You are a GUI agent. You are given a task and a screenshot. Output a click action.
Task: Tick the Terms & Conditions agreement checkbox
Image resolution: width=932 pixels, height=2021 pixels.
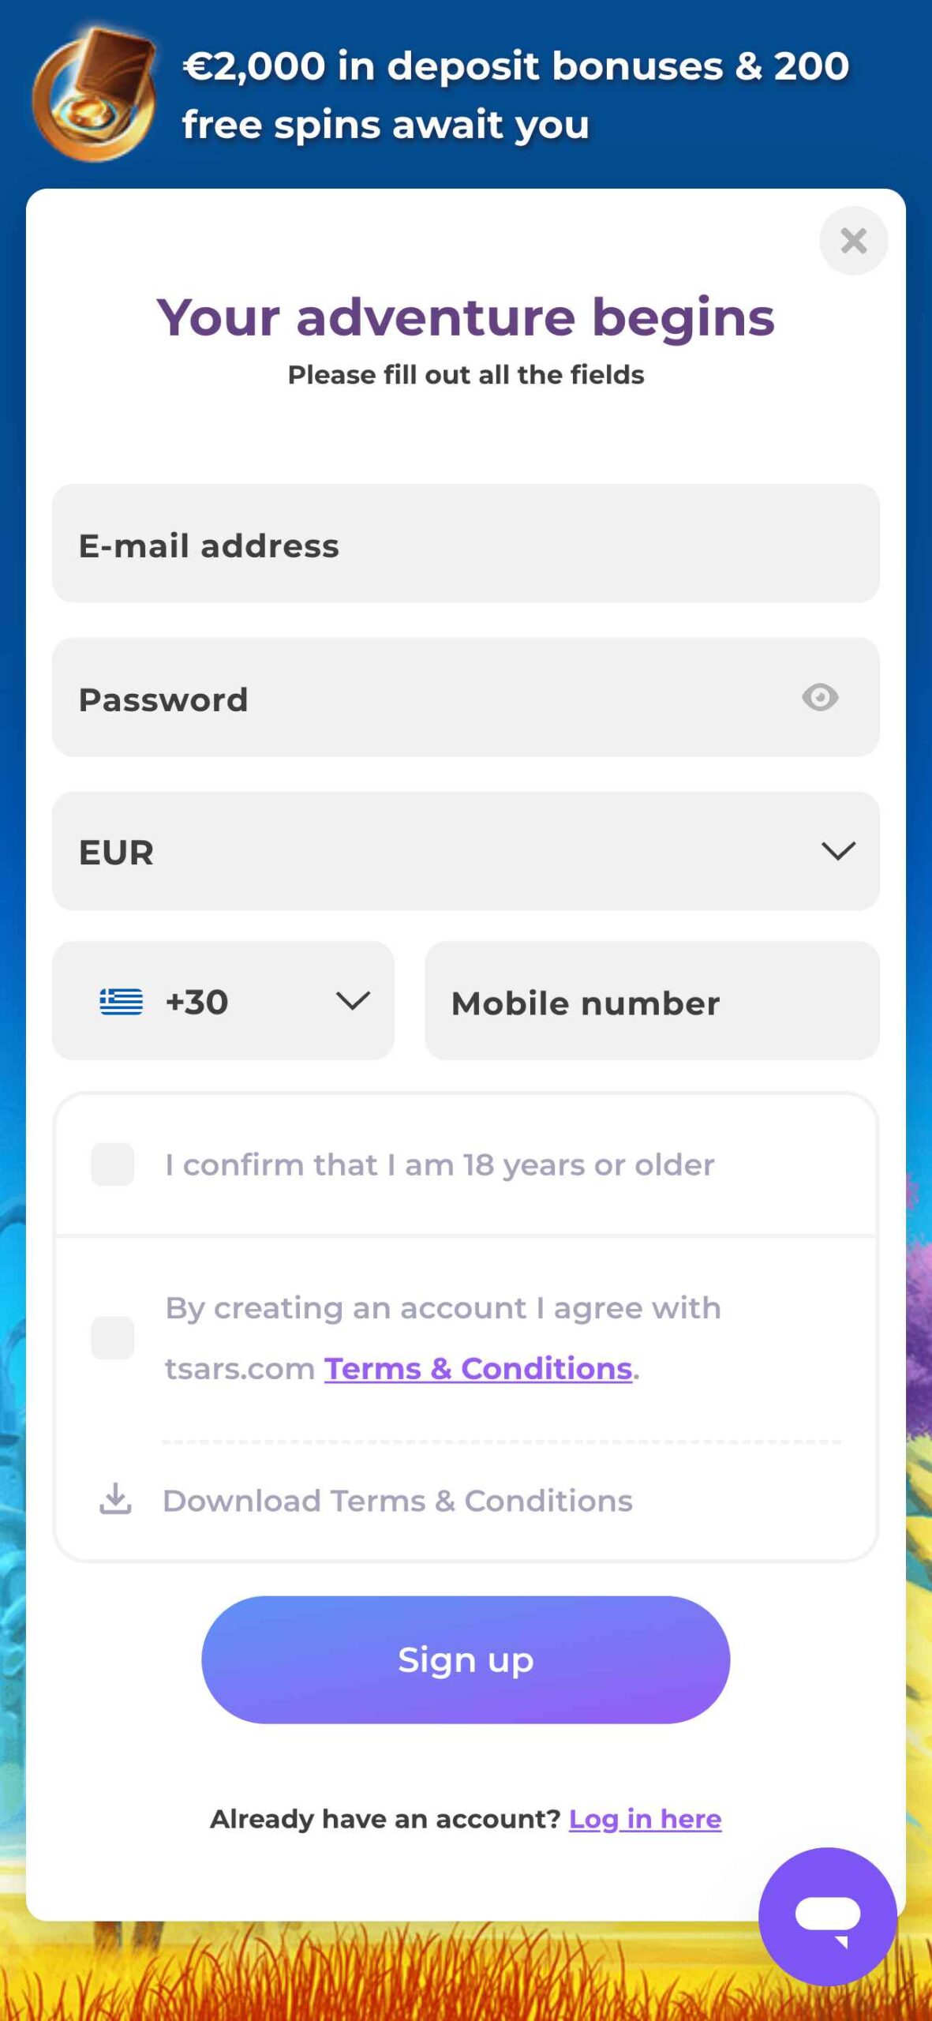pos(113,1337)
